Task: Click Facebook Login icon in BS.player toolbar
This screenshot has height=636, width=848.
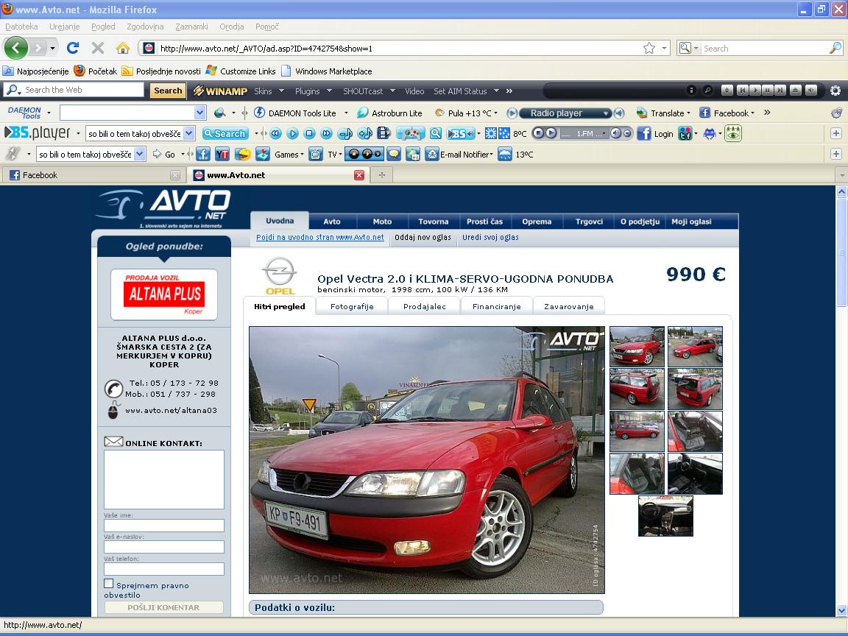Action: click(x=643, y=133)
